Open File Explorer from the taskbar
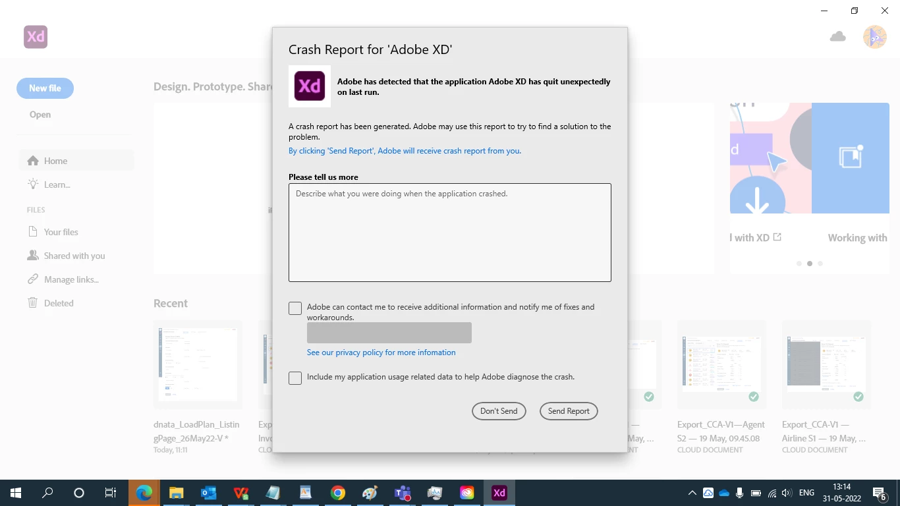This screenshot has height=506, width=900. click(177, 493)
